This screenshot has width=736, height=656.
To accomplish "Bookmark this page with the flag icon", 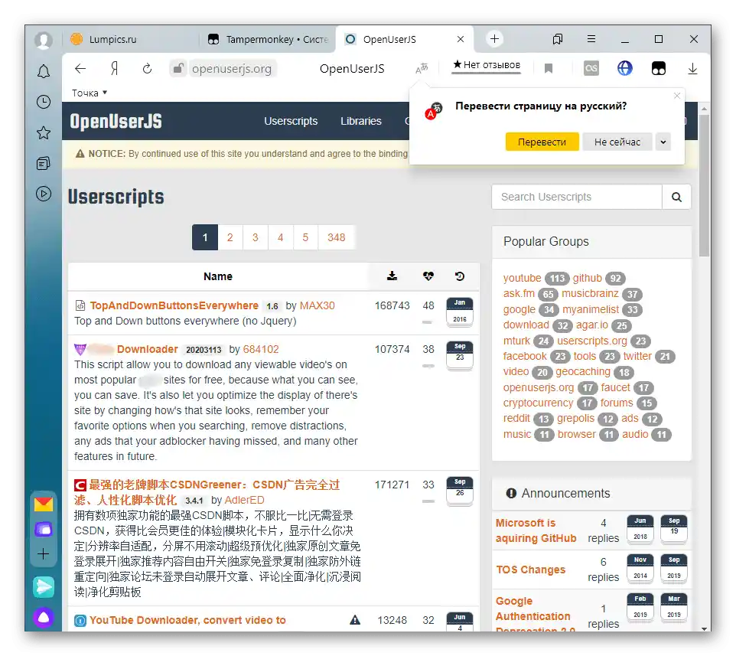I will coord(549,69).
